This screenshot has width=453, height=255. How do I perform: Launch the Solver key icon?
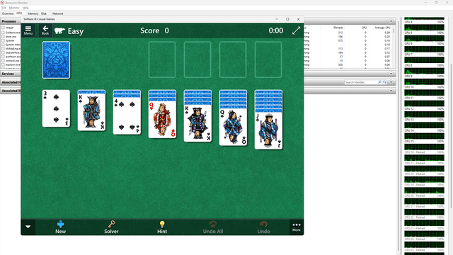[x=111, y=227]
